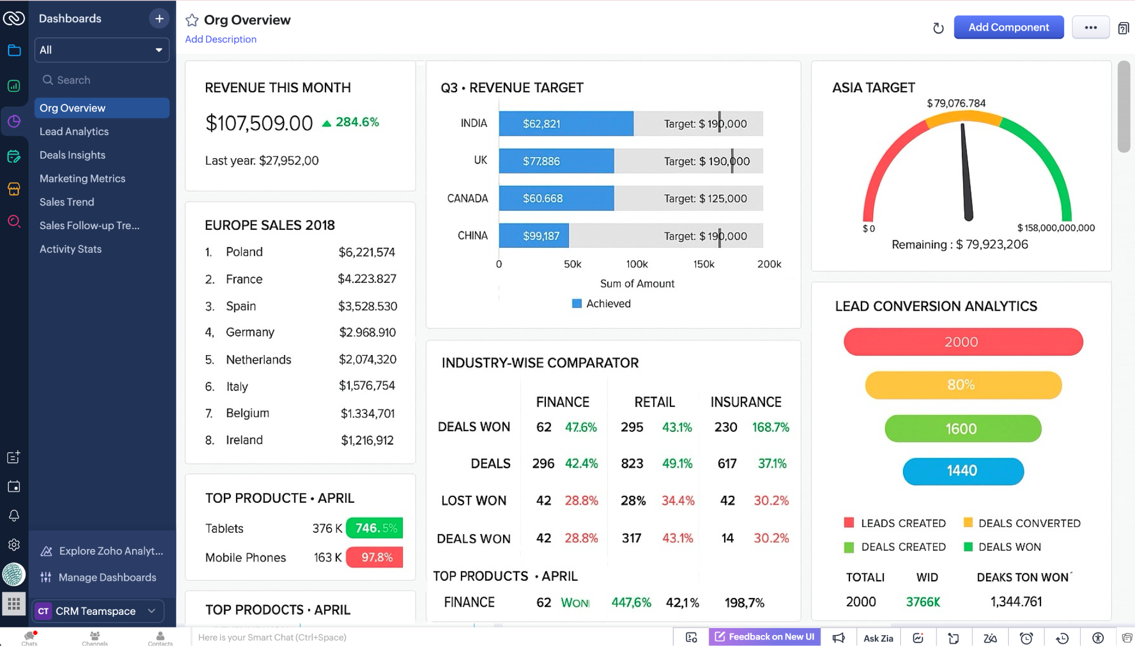Image resolution: width=1135 pixels, height=646 pixels.
Task: Click the red 2000 funnel bar
Action: tap(963, 342)
